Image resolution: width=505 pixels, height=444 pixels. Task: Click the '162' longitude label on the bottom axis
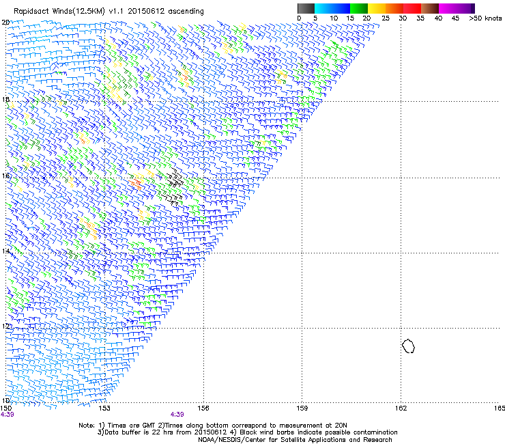401,408
